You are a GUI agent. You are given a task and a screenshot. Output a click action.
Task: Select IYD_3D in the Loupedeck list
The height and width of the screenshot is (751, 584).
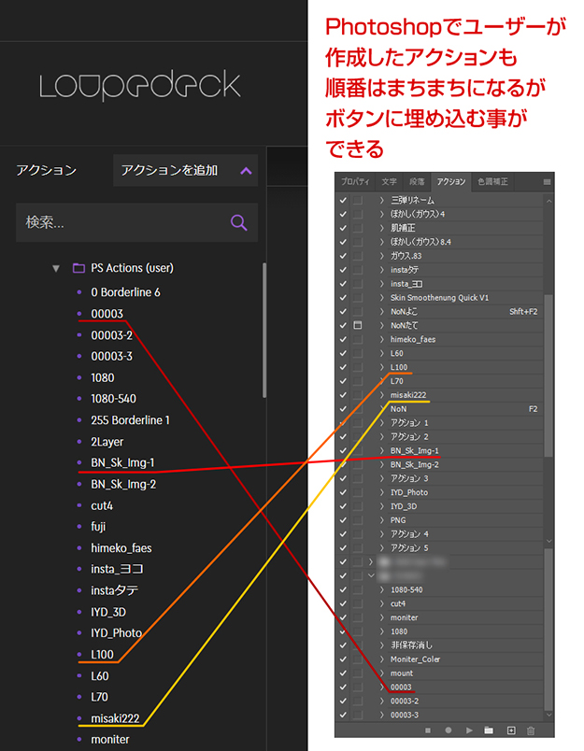108,612
